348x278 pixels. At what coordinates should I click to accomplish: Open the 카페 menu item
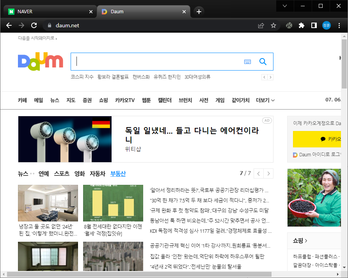click(22, 100)
